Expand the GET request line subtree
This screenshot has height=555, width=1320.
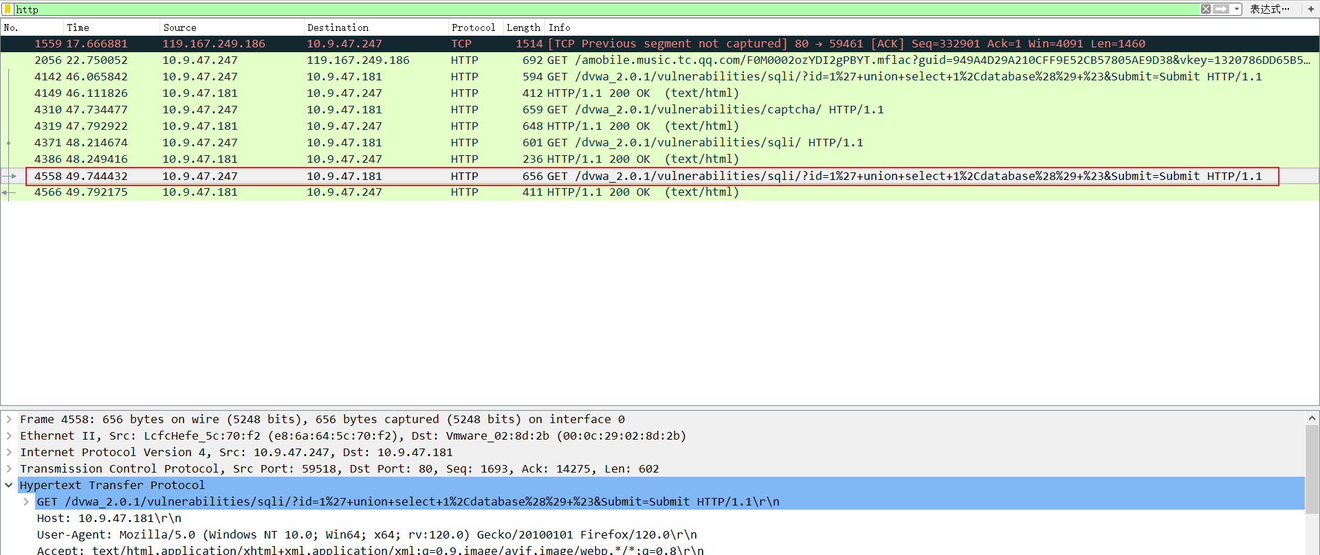[26, 501]
